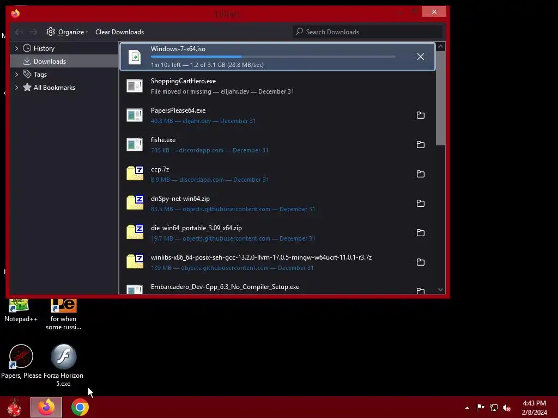Open Notepad++ desktop shortcut

point(21,311)
